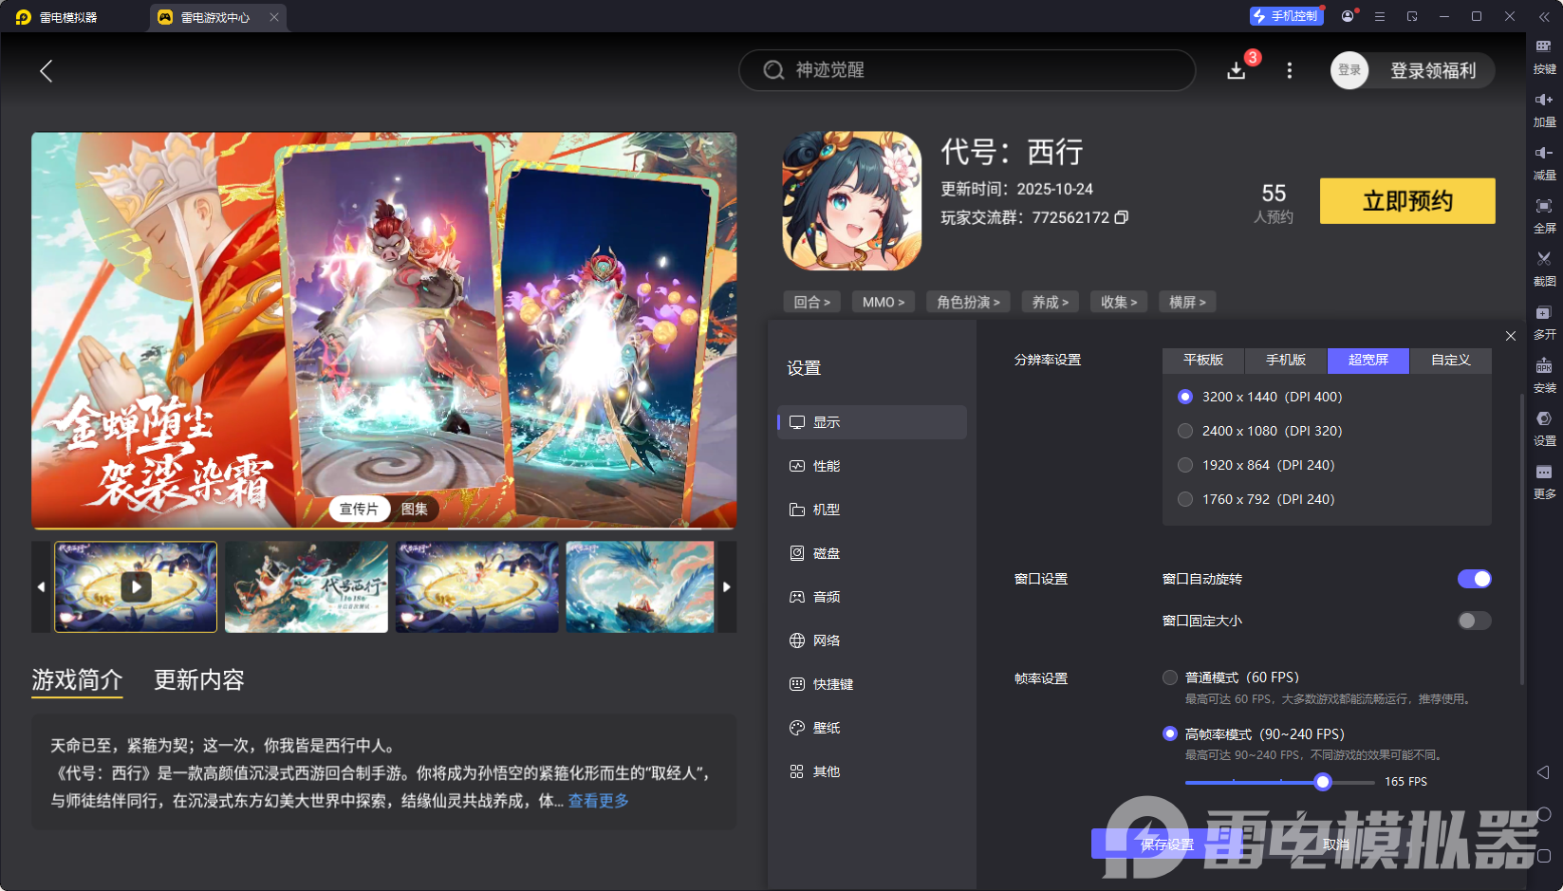Open the three-dot more options menu

point(1289,71)
